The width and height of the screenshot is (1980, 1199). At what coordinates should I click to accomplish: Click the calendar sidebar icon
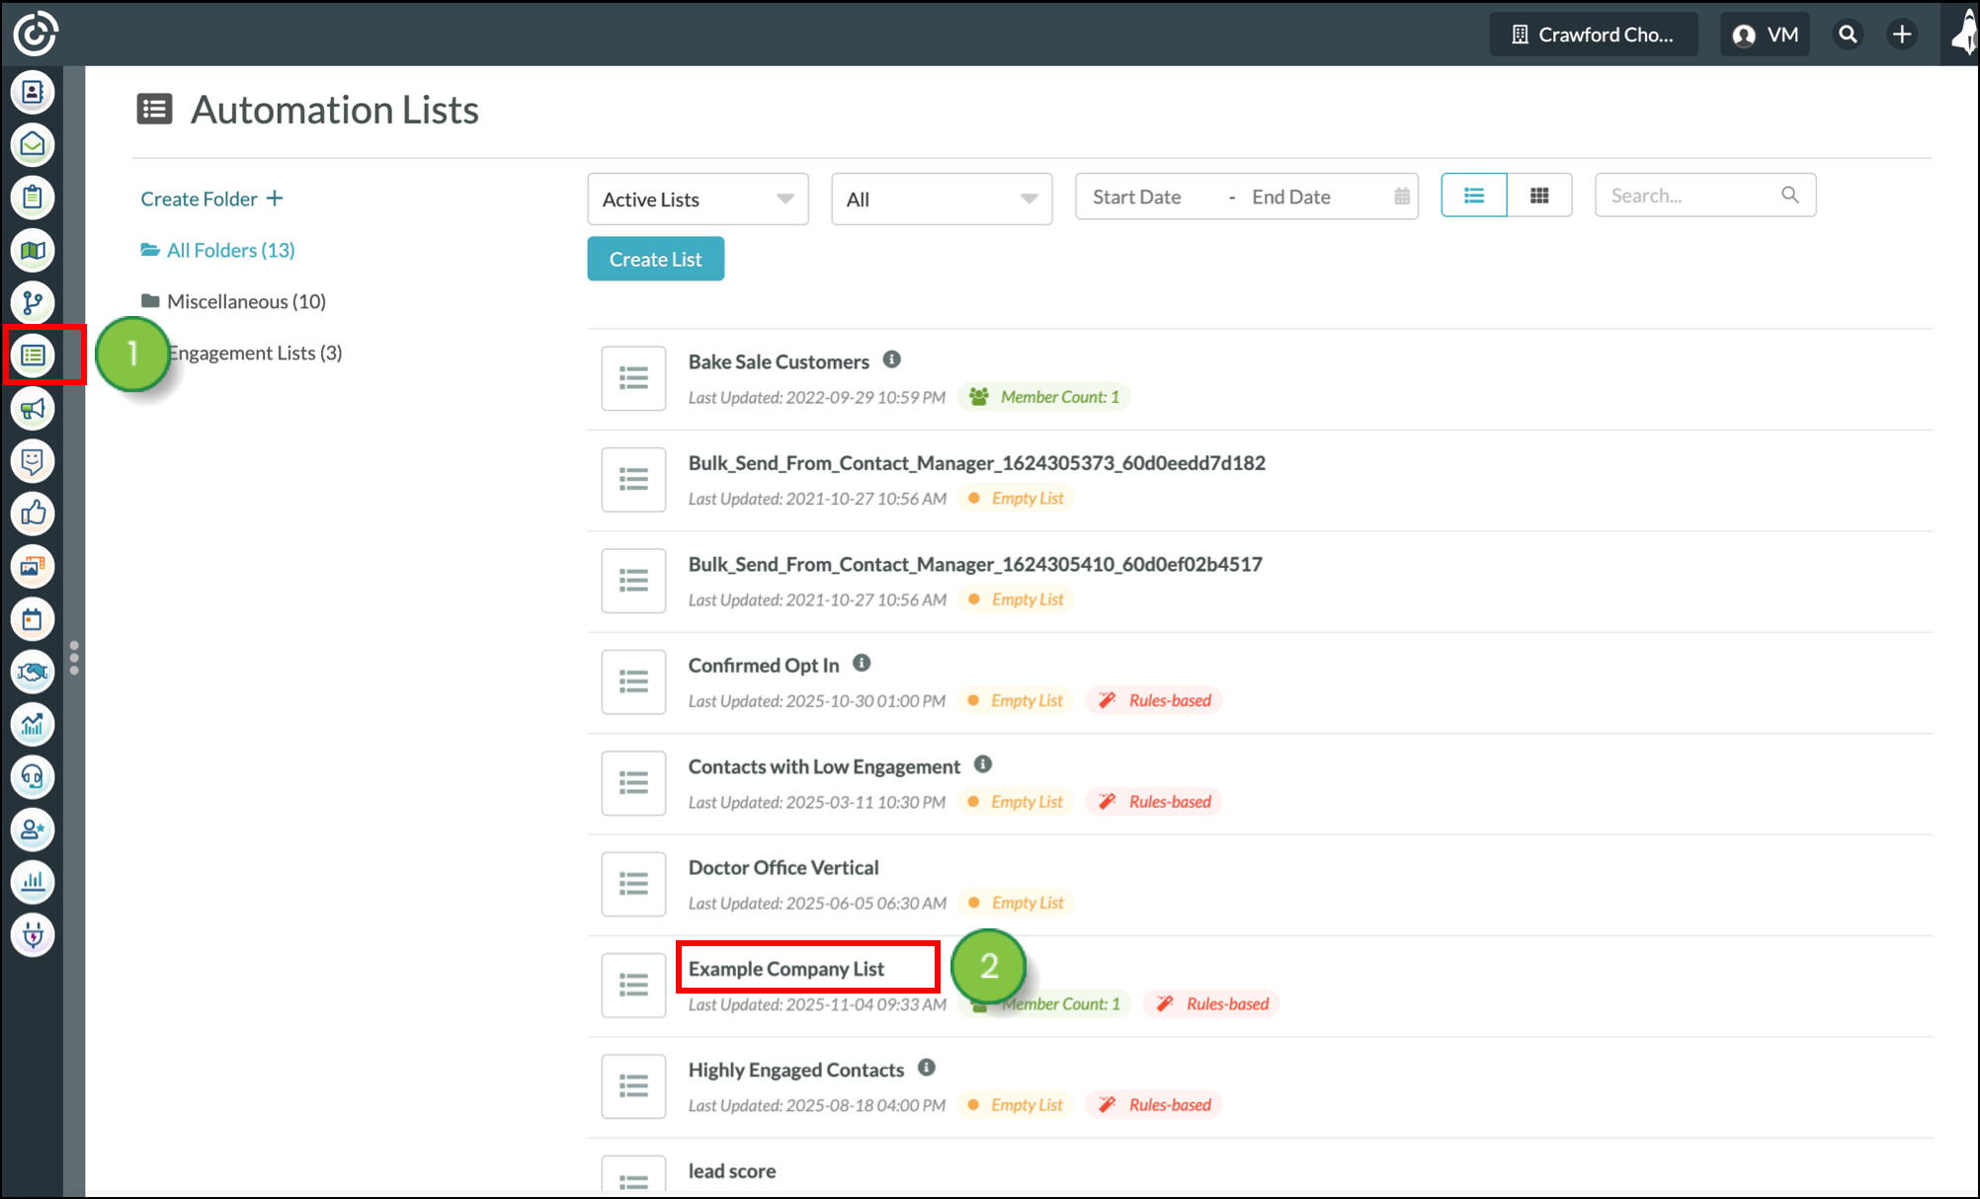point(33,619)
